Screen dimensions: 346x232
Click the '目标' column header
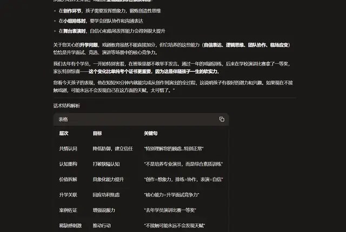click(97, 133)
